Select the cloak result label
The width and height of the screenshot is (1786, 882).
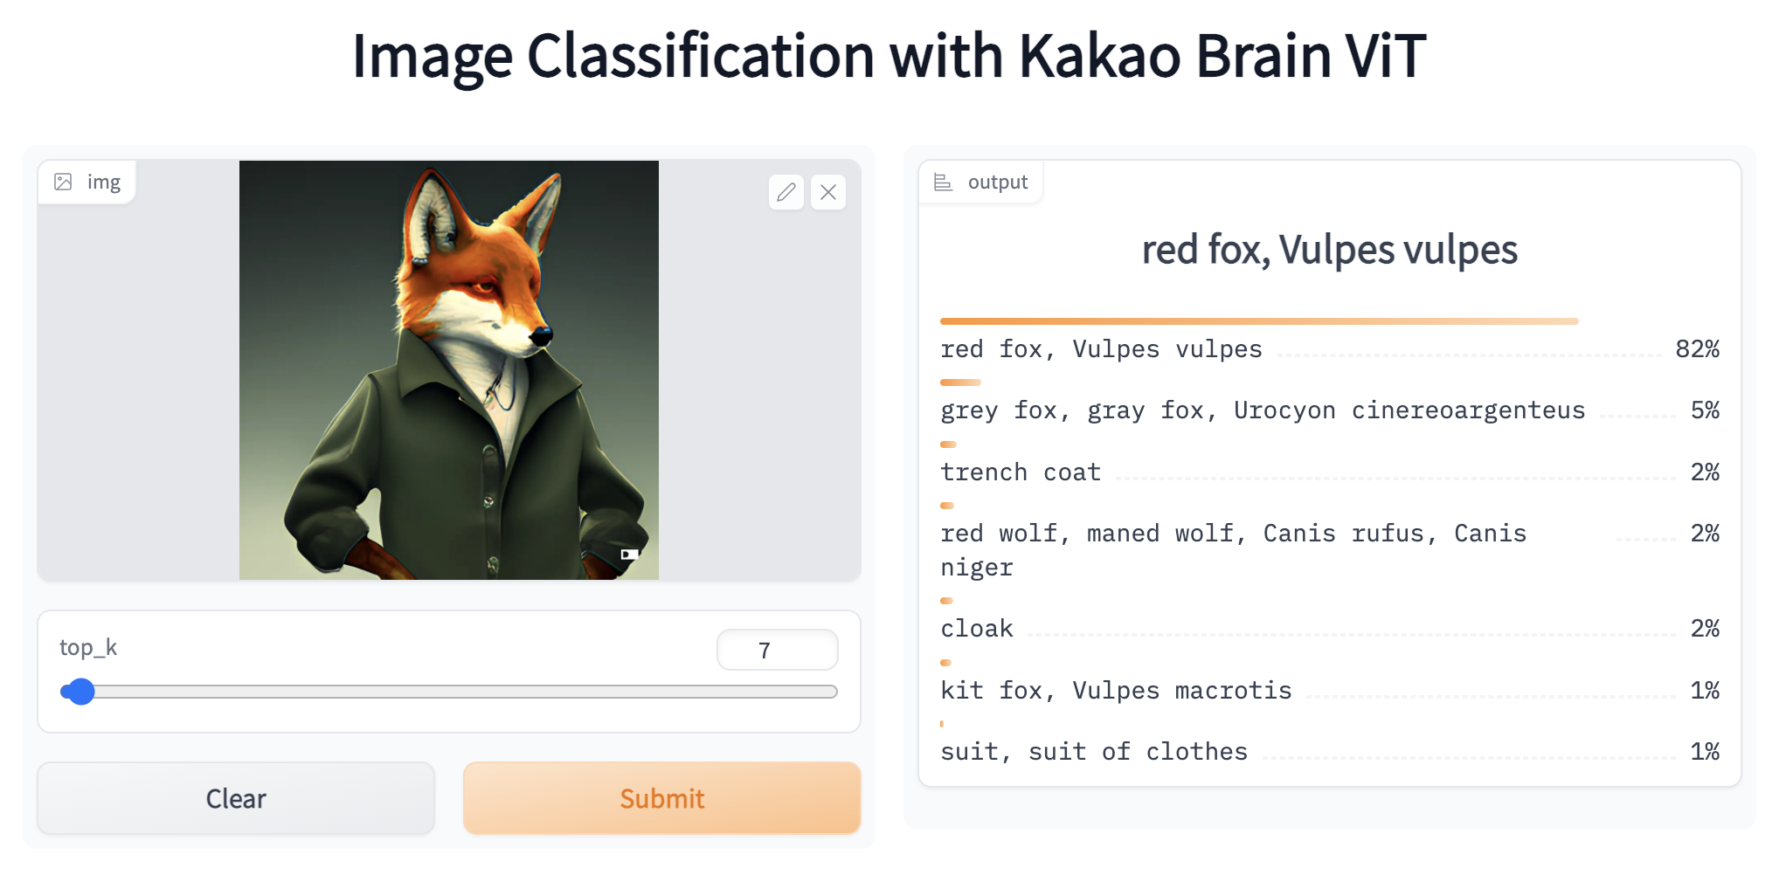tap(977, 629)
